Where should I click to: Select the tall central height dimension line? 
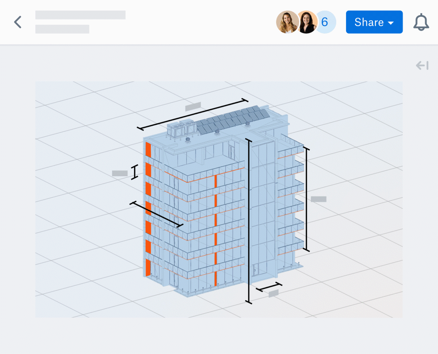[x=249, y=221]
